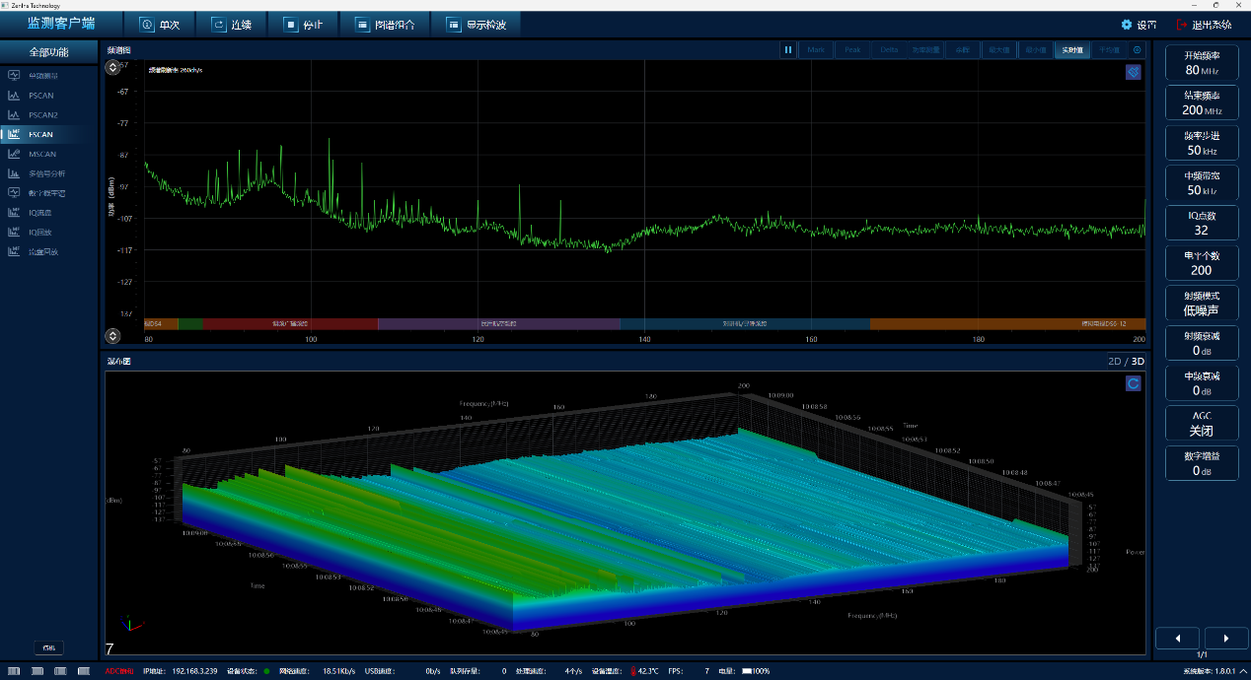Toggle the Peak marker button
This screenshot has width=1251, height=680.
(x=852, y=49)
